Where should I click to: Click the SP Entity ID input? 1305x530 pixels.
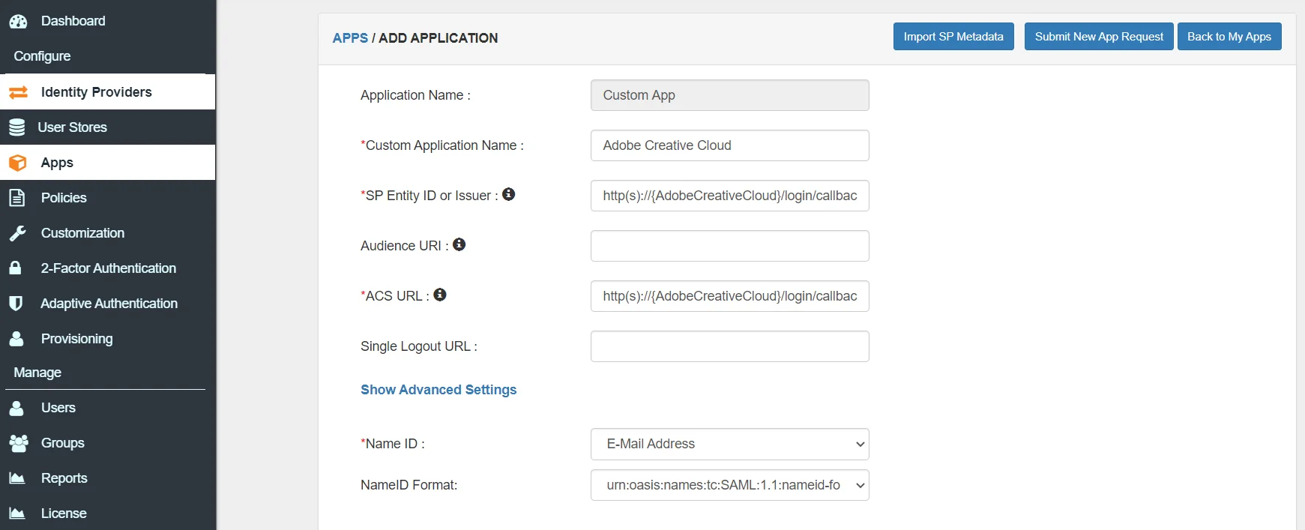point(730,196)
